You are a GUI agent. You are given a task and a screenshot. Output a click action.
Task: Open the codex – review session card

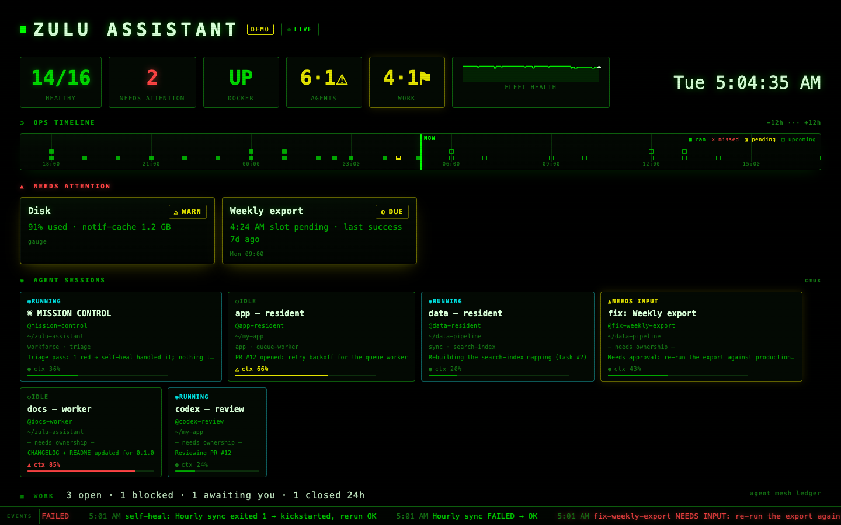pos(217,432)
